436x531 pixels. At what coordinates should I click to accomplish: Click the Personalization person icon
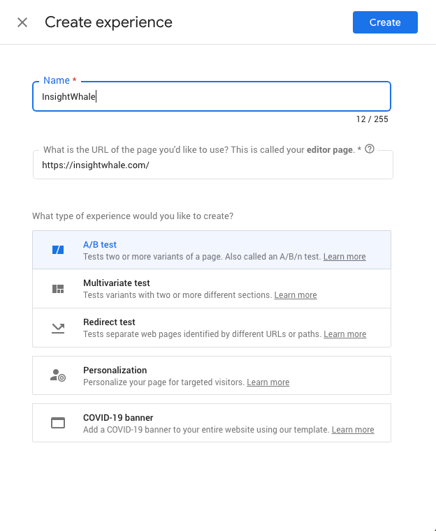58,375
